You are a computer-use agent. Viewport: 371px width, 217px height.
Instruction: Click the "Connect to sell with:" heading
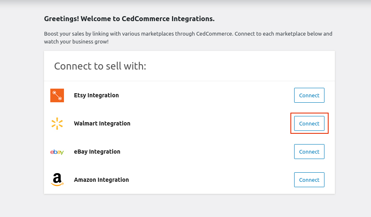(x=100, y=66)
